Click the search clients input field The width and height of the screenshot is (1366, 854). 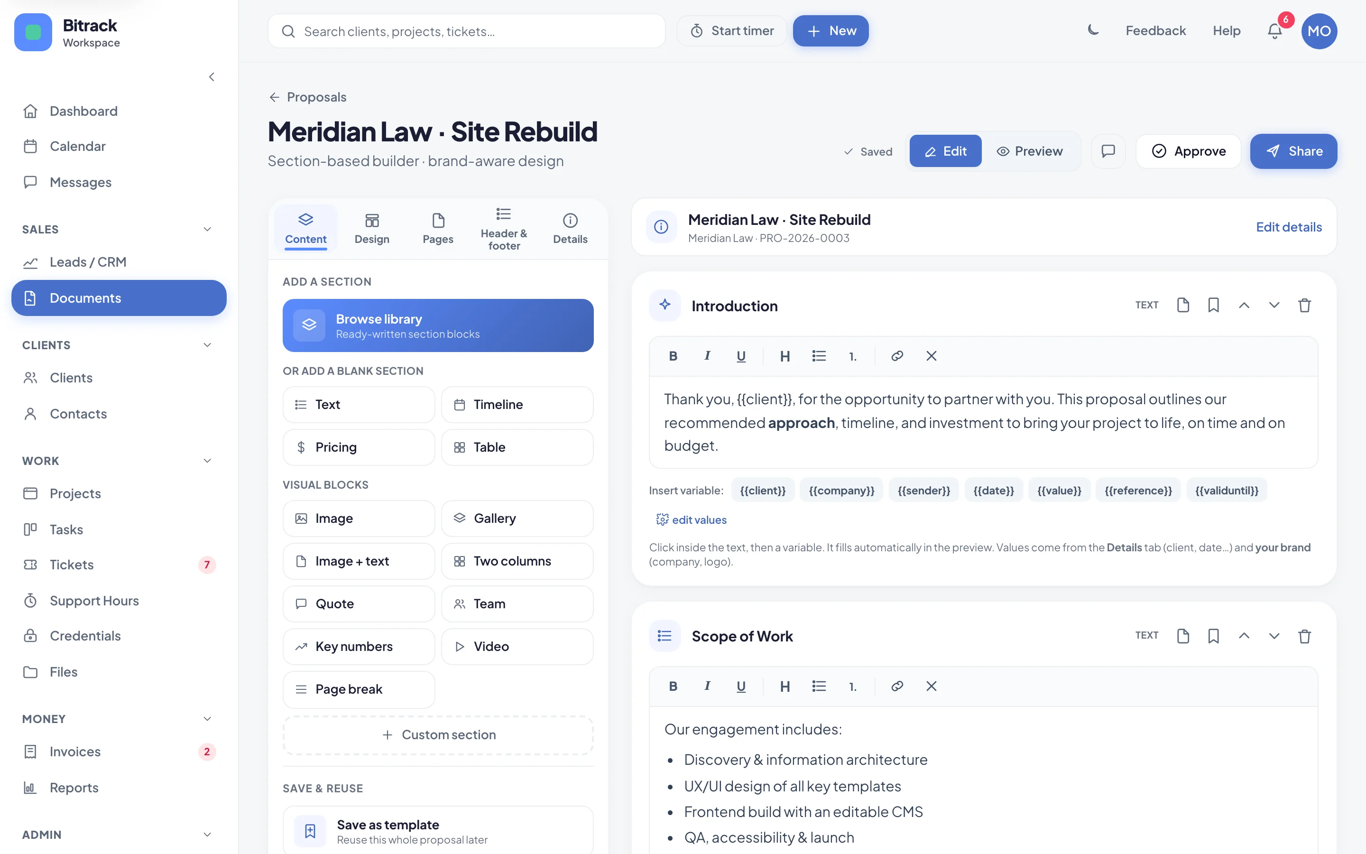pyautogui.click(x=466, y=31)
